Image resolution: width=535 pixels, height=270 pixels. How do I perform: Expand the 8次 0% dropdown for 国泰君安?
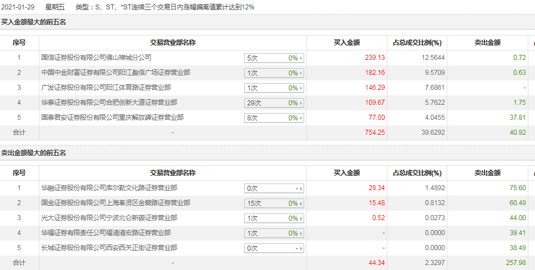274,118
